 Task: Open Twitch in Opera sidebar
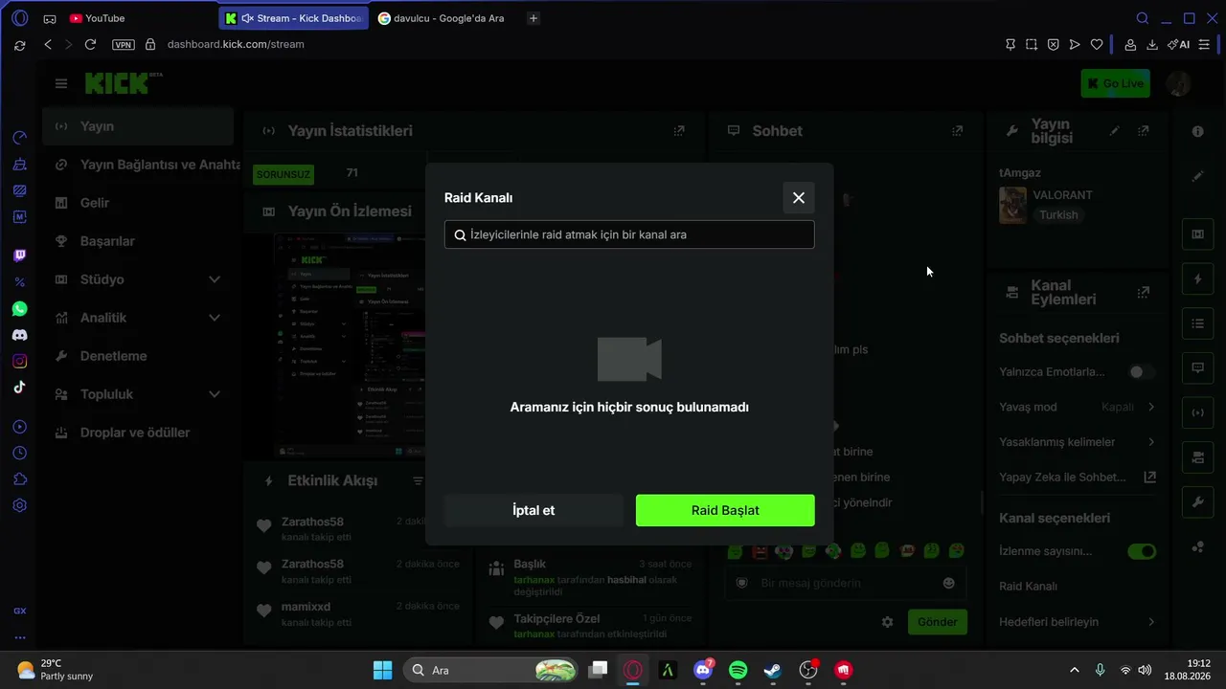tap(19, 256)
